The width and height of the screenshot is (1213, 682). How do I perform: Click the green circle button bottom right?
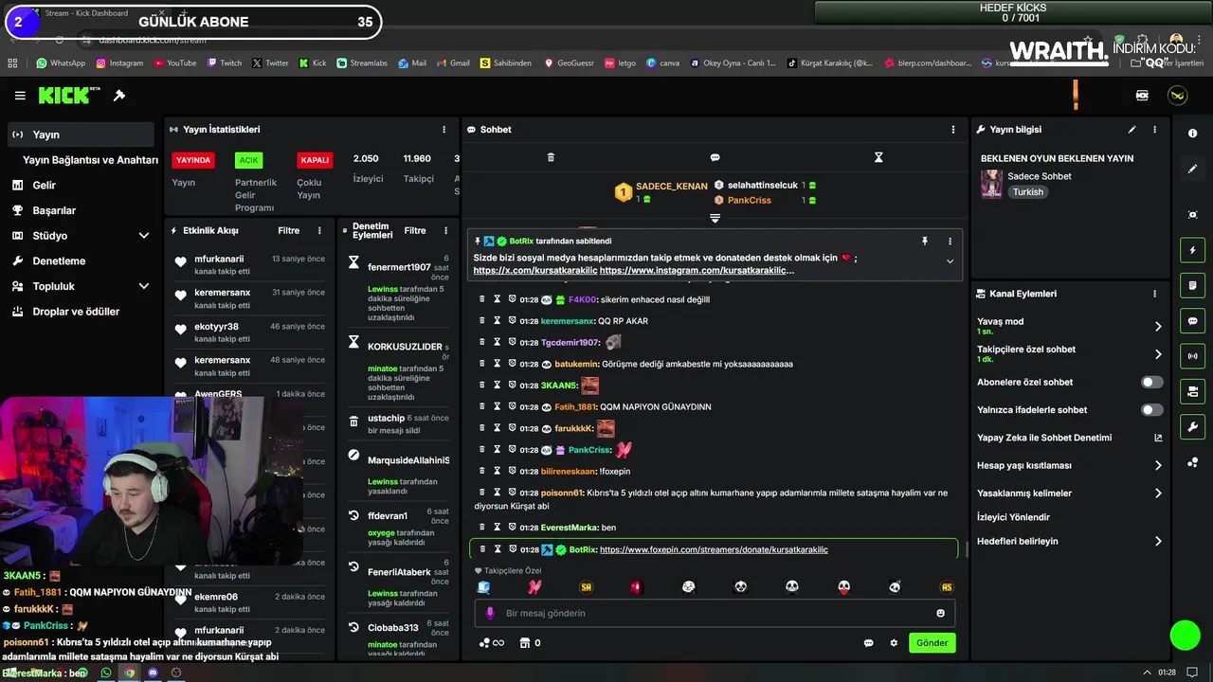(1185, 636)
